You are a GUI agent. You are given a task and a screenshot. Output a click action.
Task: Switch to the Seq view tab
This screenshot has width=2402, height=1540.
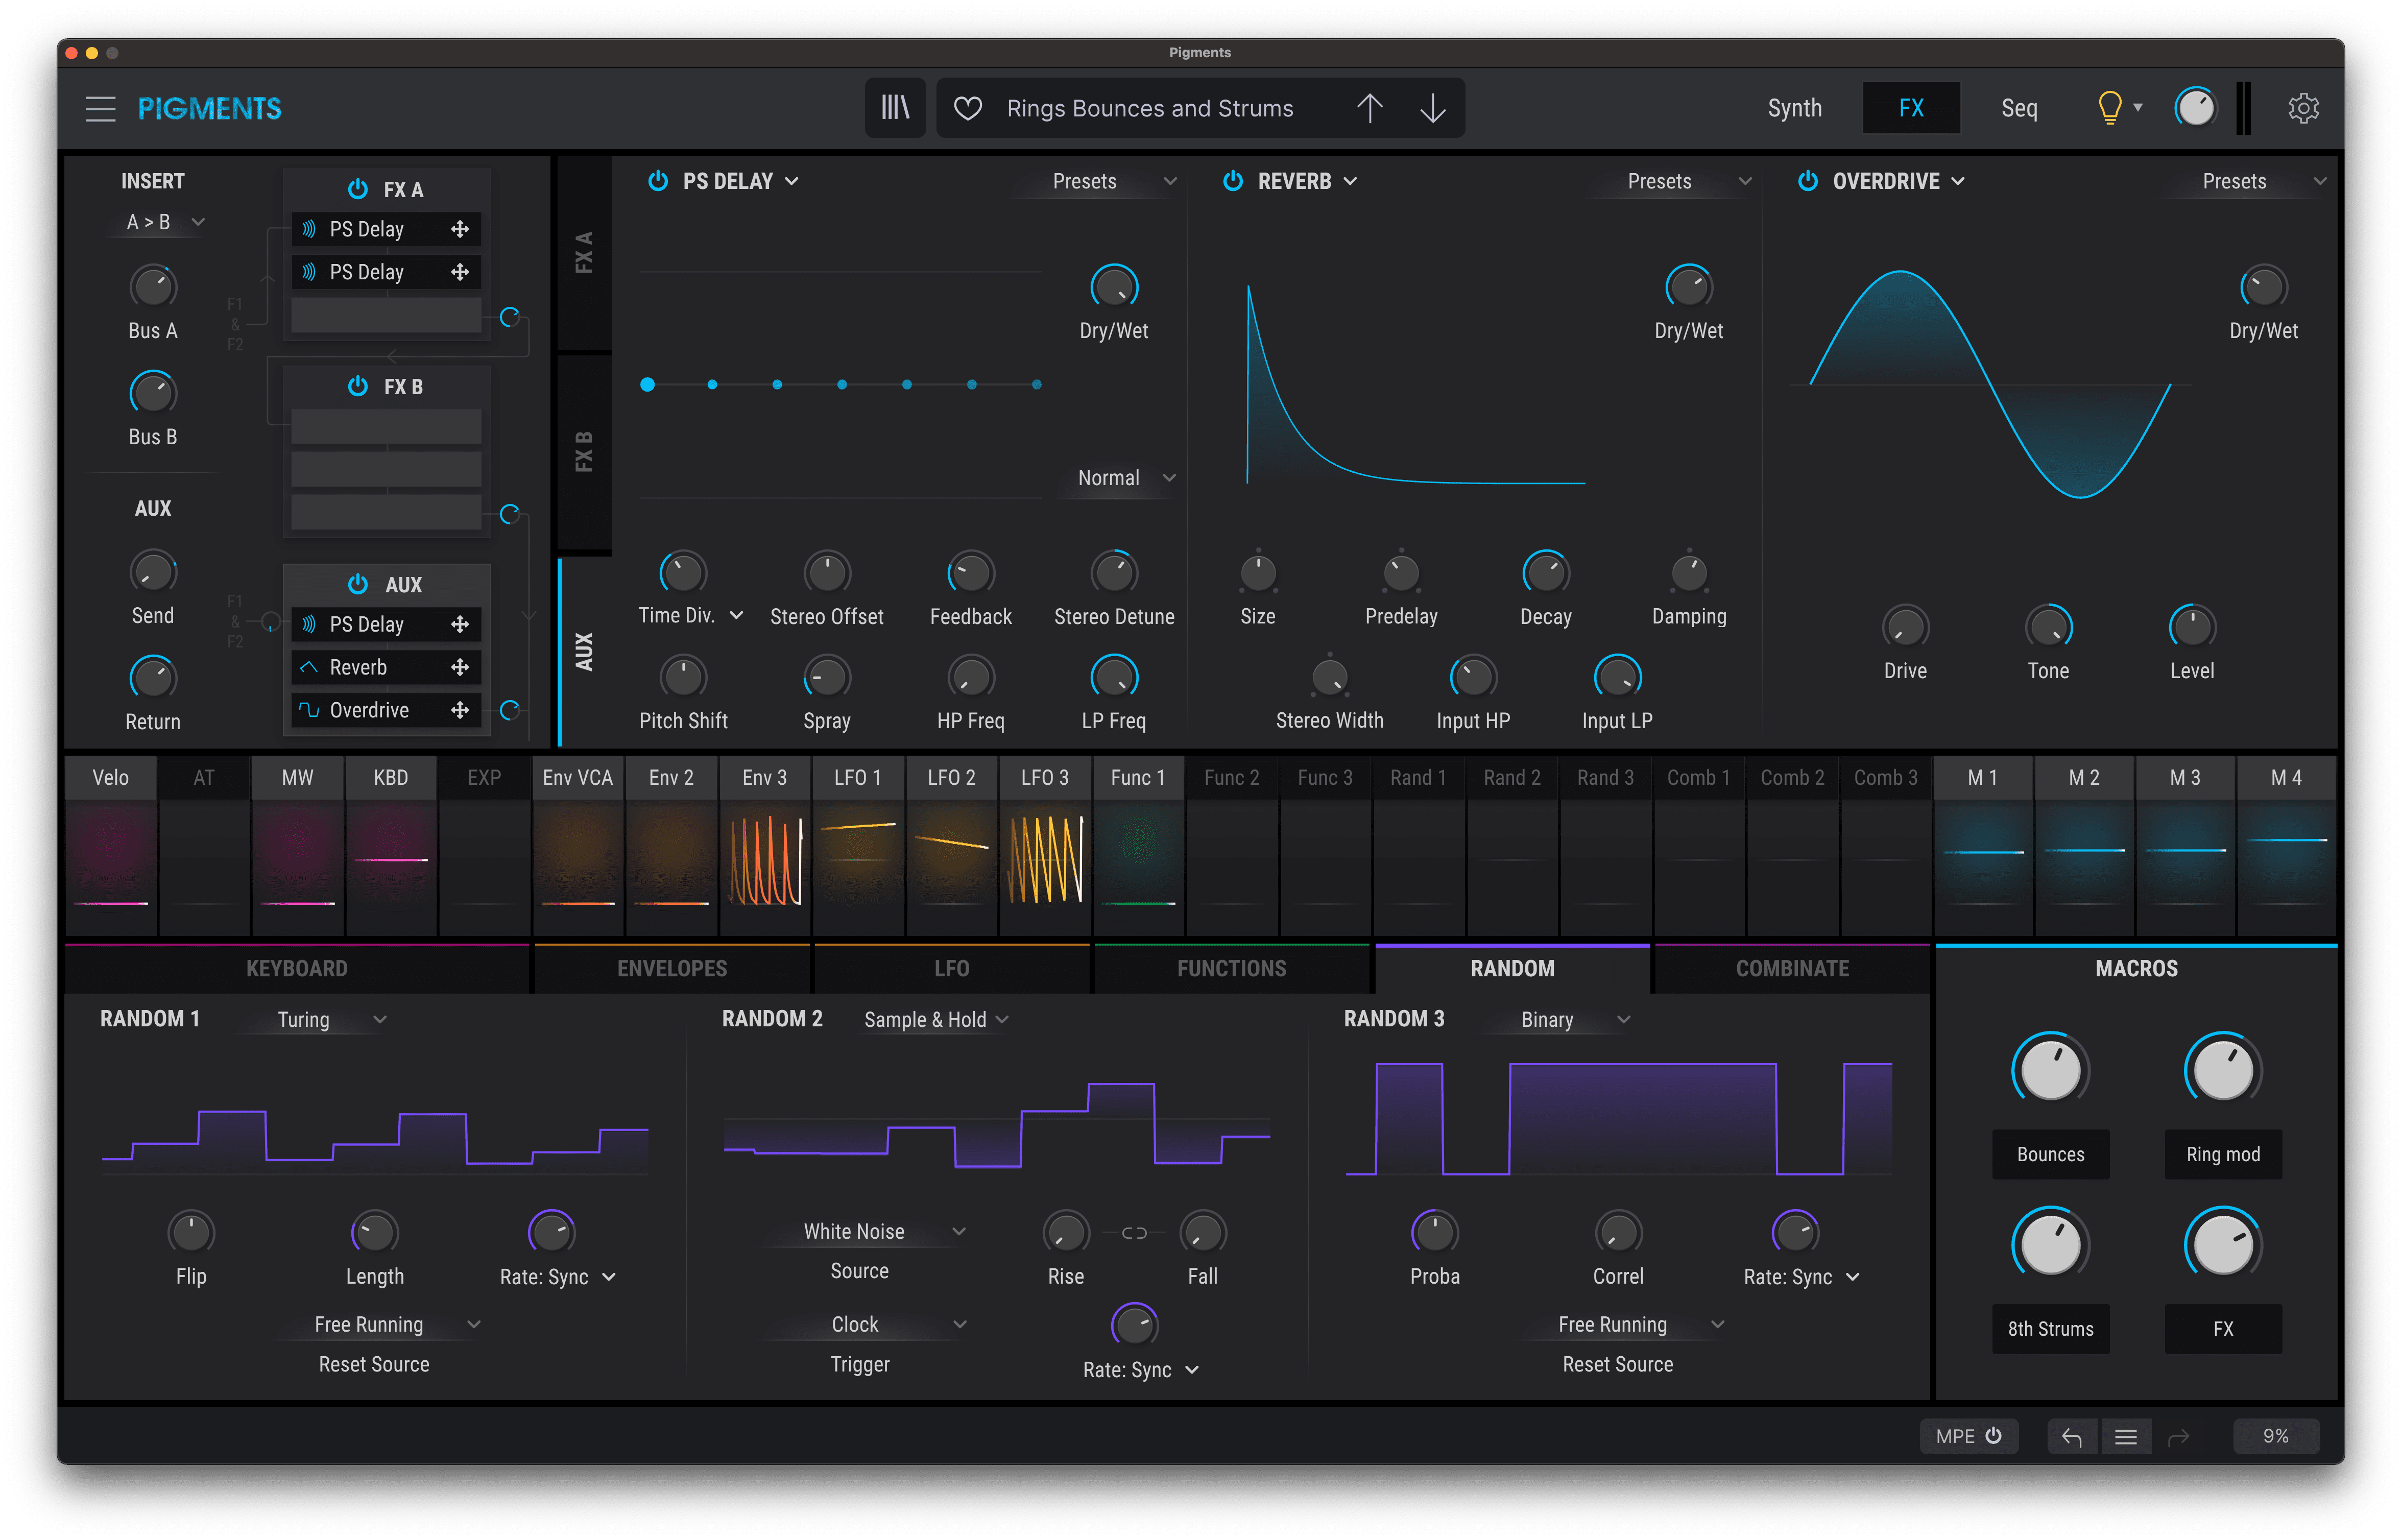click(2018, 108)
